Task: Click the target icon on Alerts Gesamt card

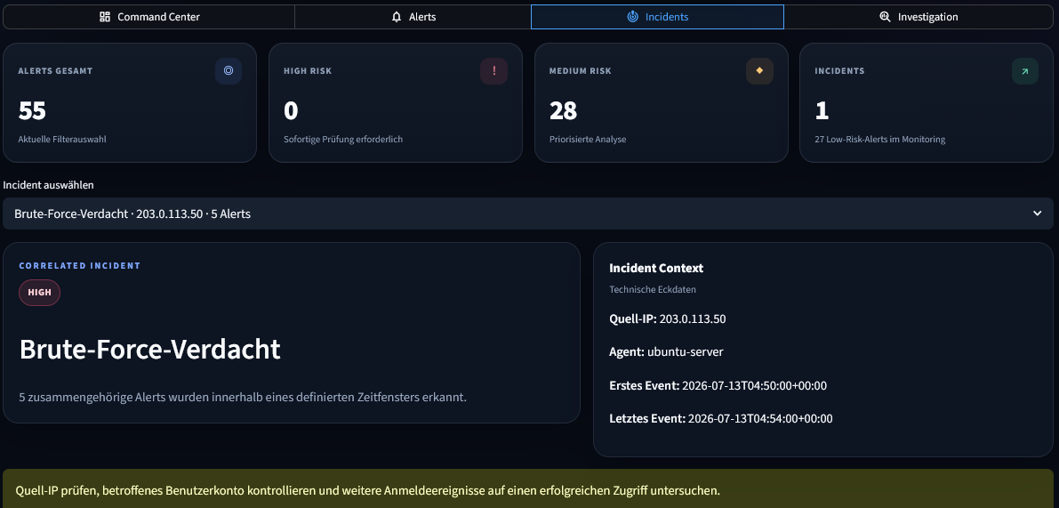Action: click(x=229, y=71)
